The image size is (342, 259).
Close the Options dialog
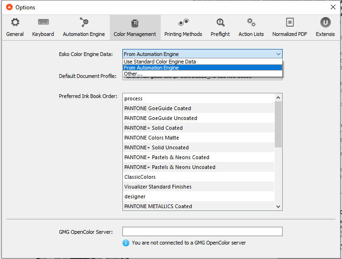[x=333, y=7]
